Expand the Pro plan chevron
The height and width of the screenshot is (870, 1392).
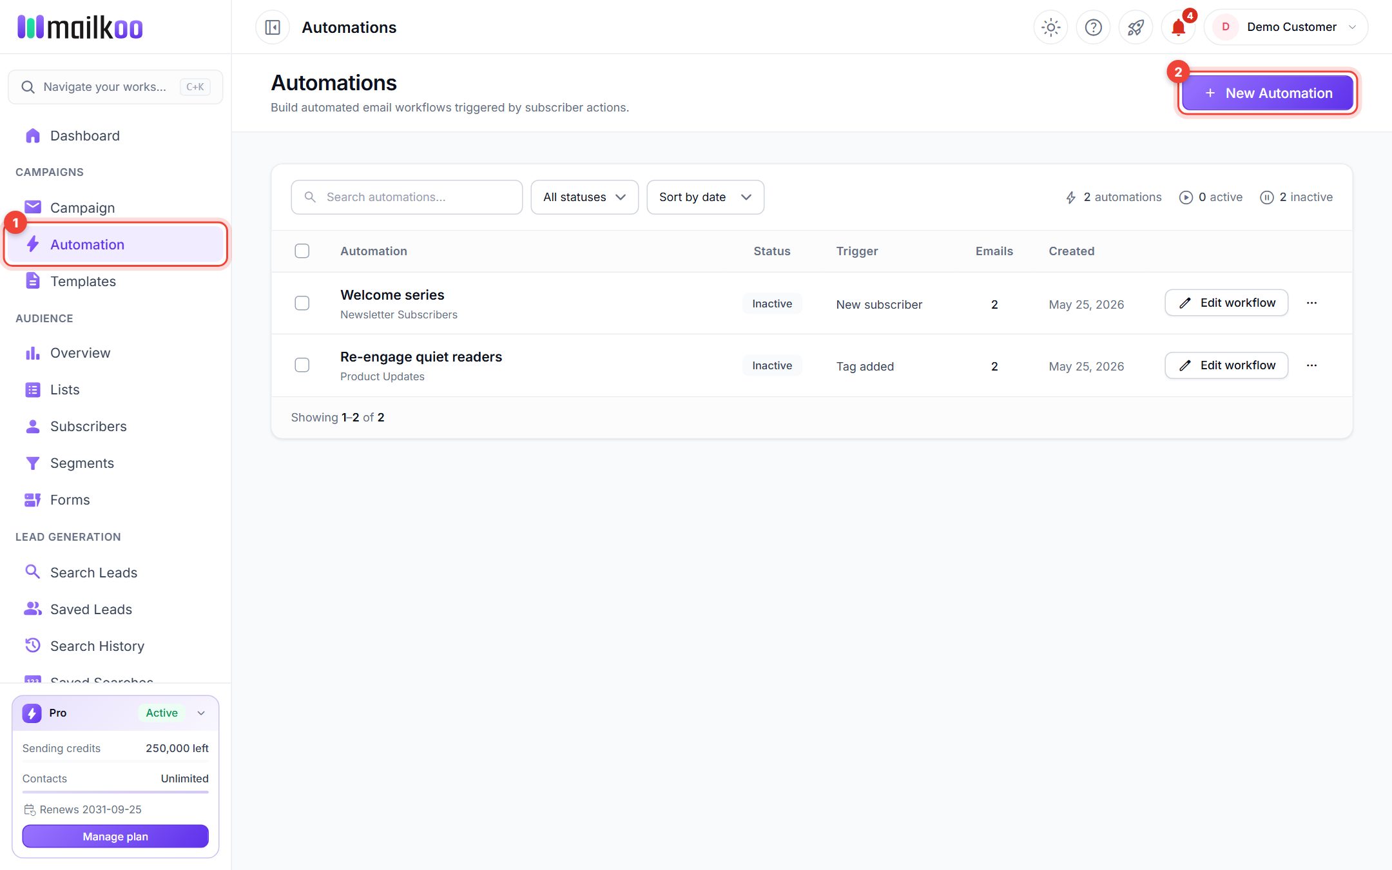(201, 713)
